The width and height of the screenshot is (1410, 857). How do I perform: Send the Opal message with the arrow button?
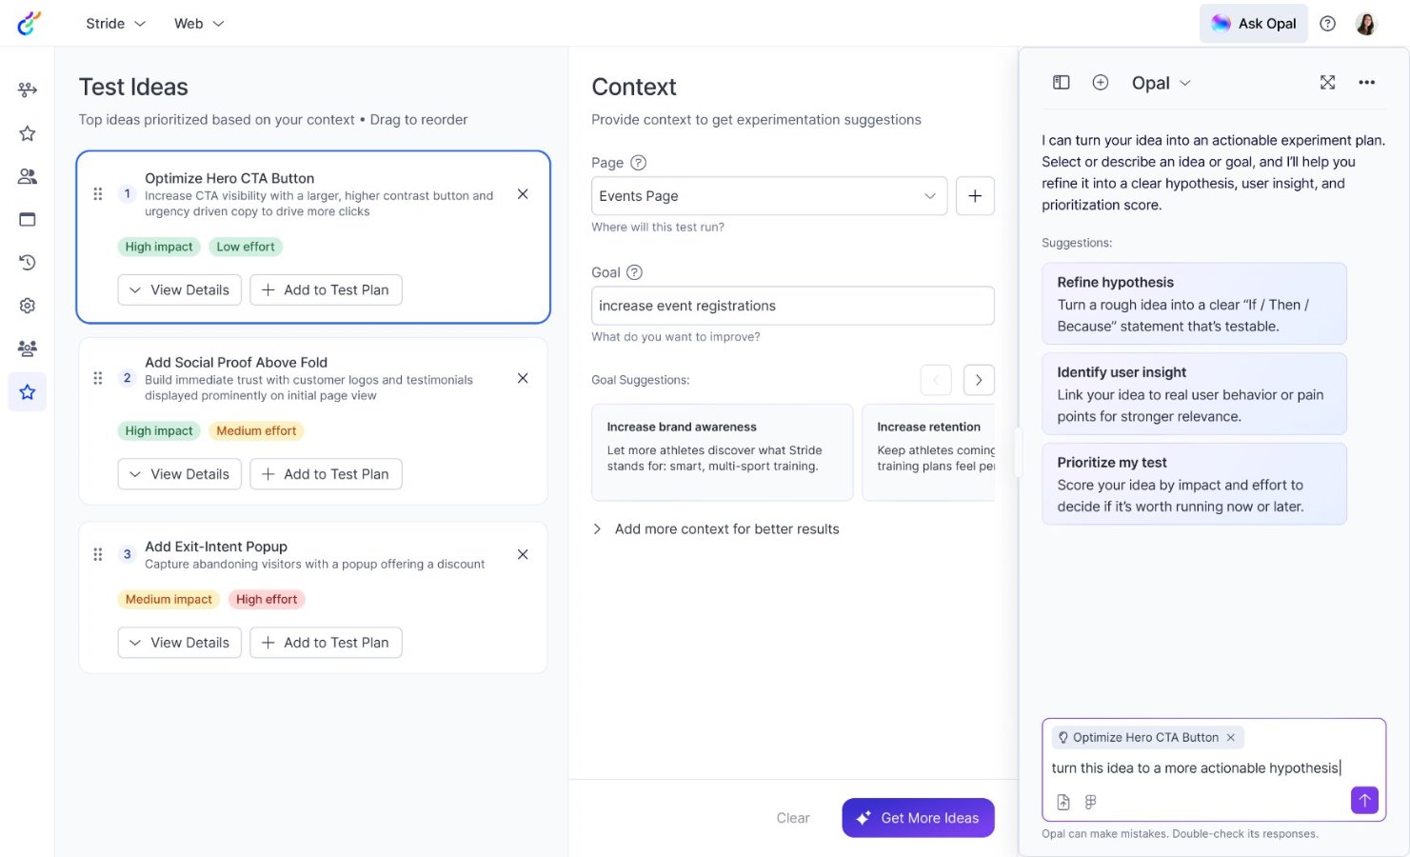click(x=1364, y=801)
